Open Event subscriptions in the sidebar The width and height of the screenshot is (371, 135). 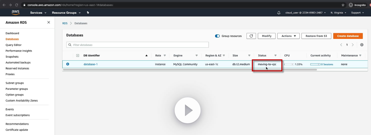click(18, 115)
